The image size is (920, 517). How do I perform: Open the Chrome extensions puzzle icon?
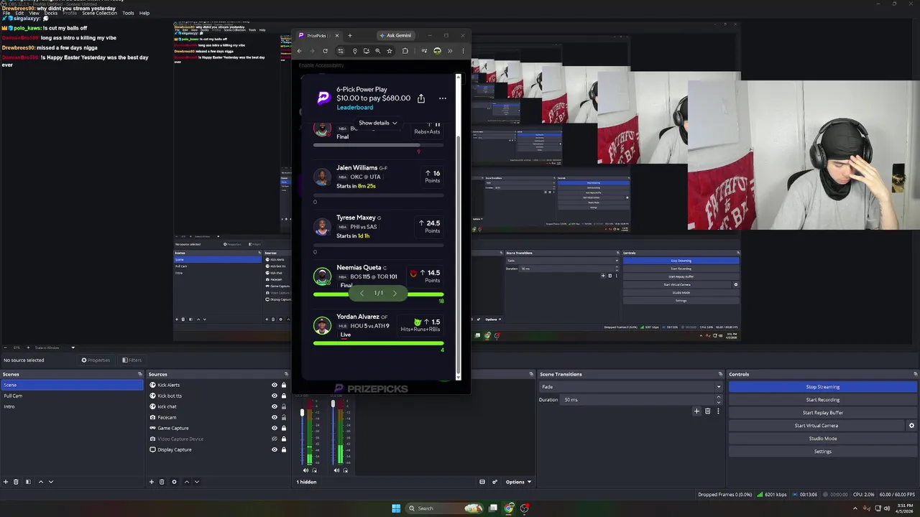pyautogui.click(x=405, y=51)
